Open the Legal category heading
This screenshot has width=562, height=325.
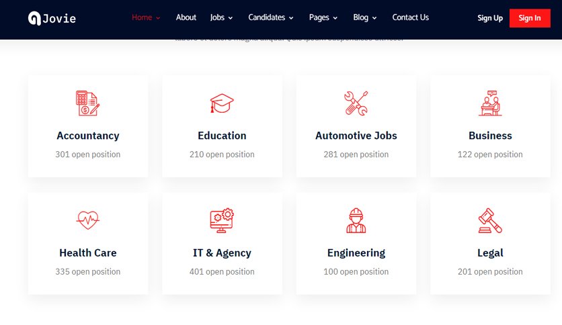(490, 252)
